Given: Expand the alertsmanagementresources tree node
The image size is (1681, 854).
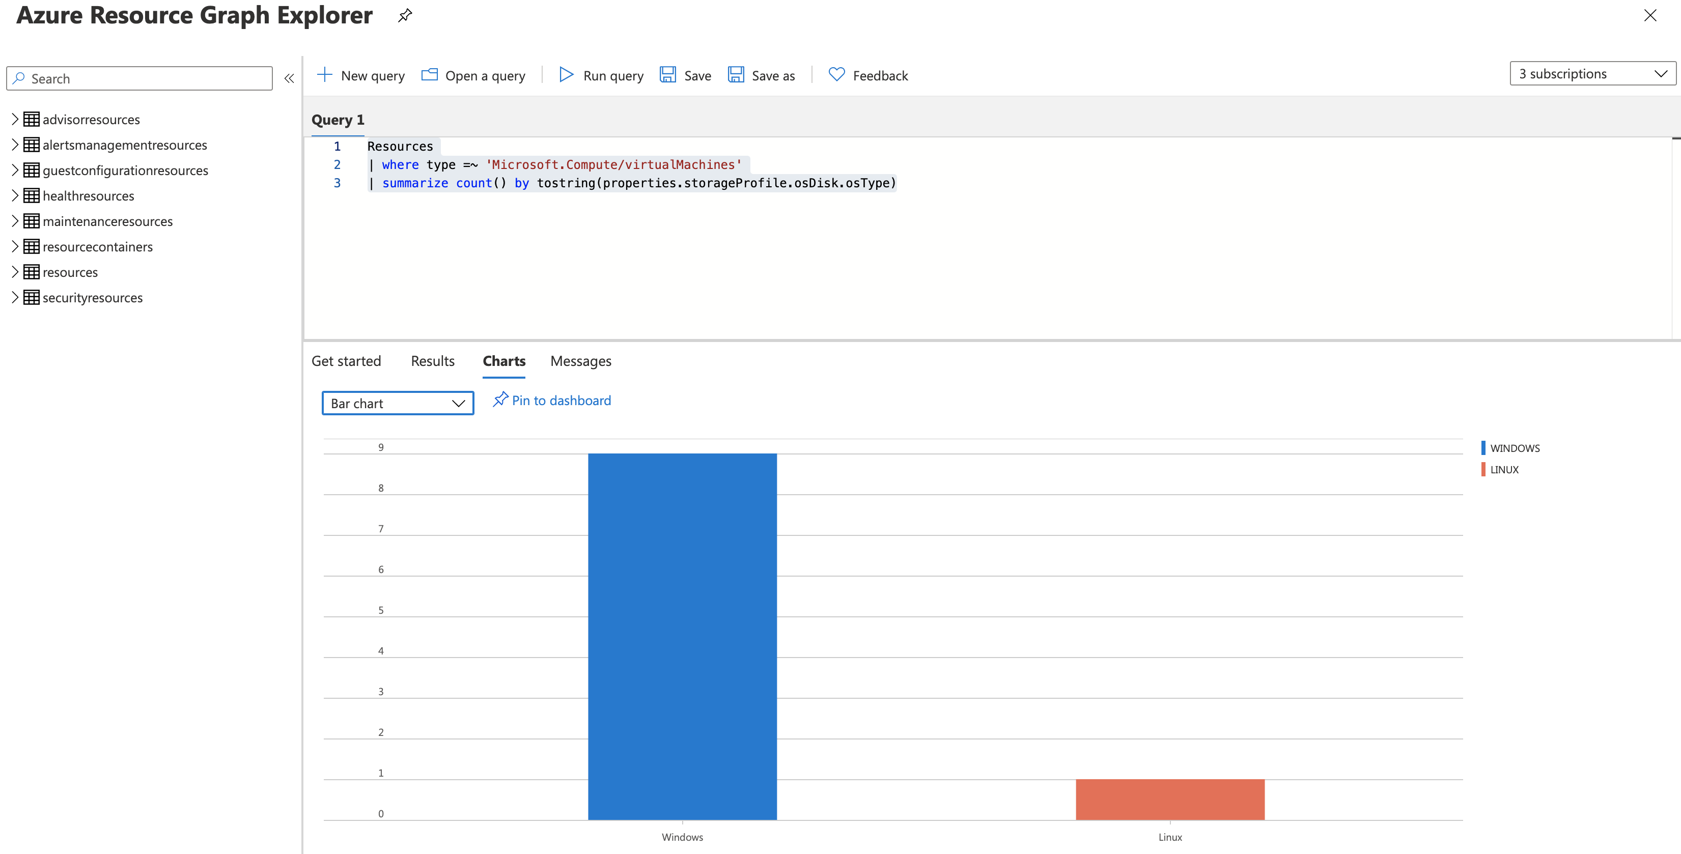Looking at the screenshot, I should point(14,144).
